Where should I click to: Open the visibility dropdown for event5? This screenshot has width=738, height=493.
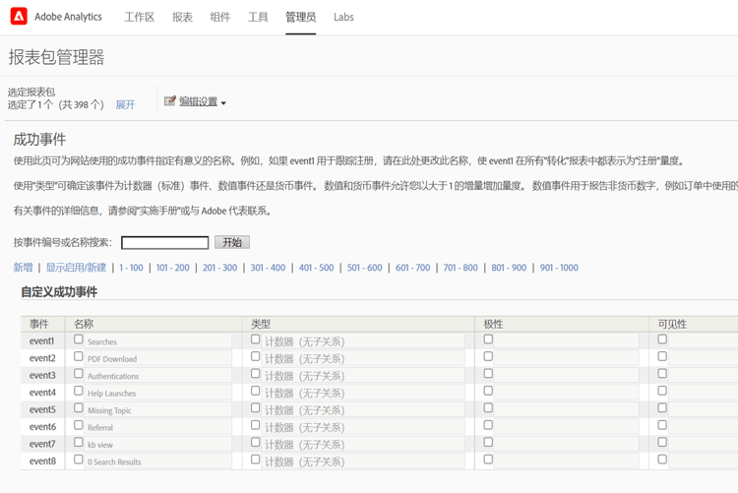click(704, 410)
